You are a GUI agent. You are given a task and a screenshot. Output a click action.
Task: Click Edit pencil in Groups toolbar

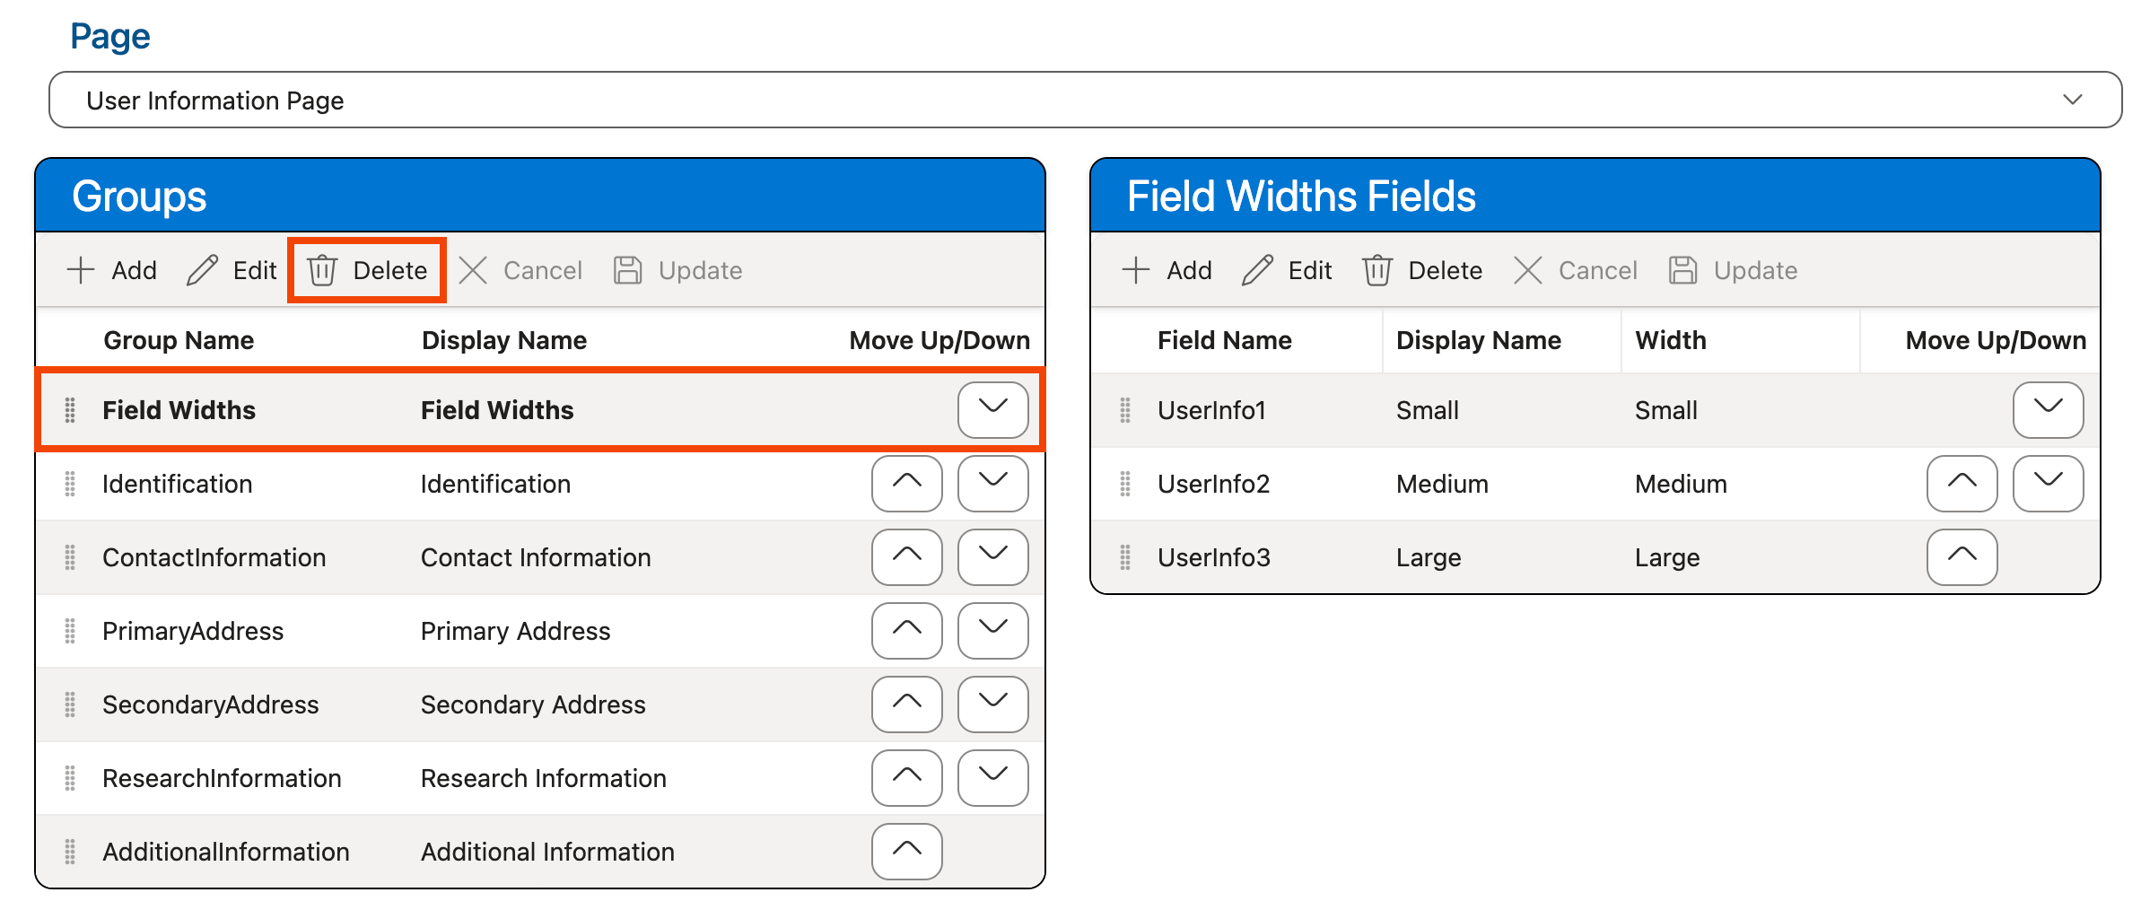[203, 270]
